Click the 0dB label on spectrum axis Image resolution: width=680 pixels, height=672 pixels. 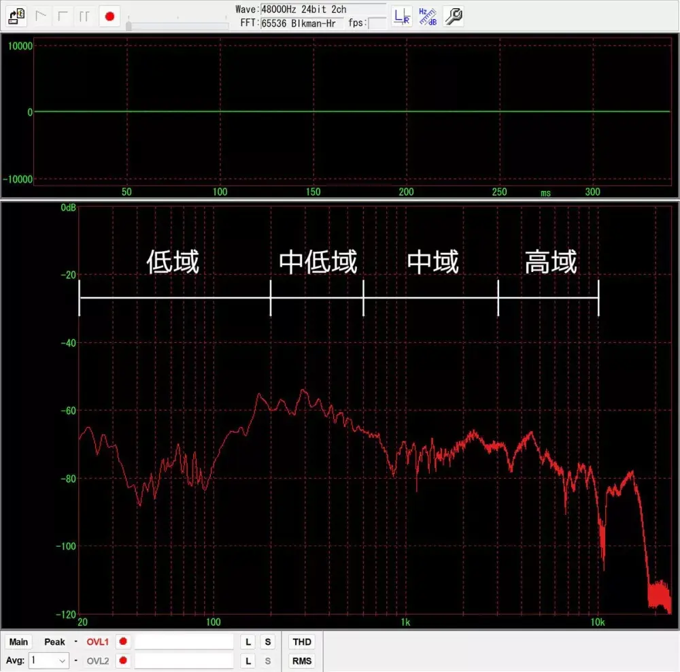[x=68, y=208]
